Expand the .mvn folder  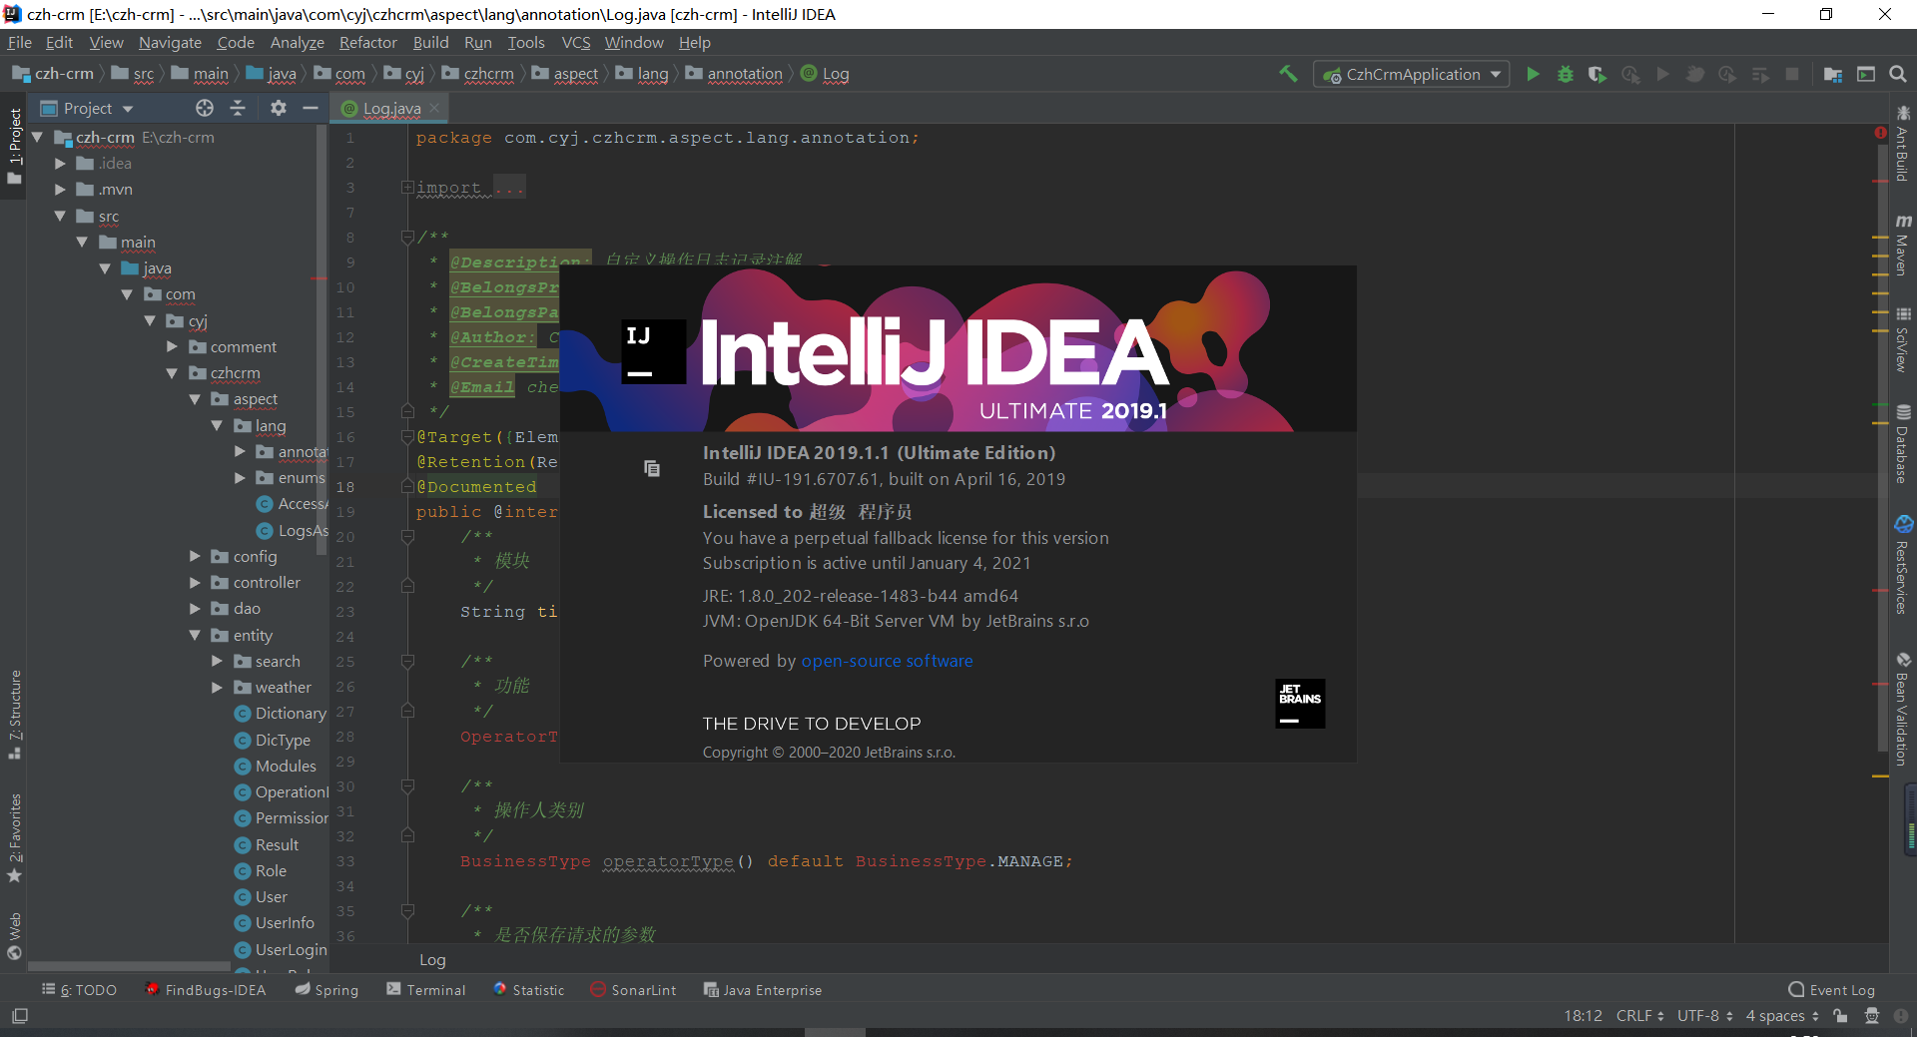[60, 190]
